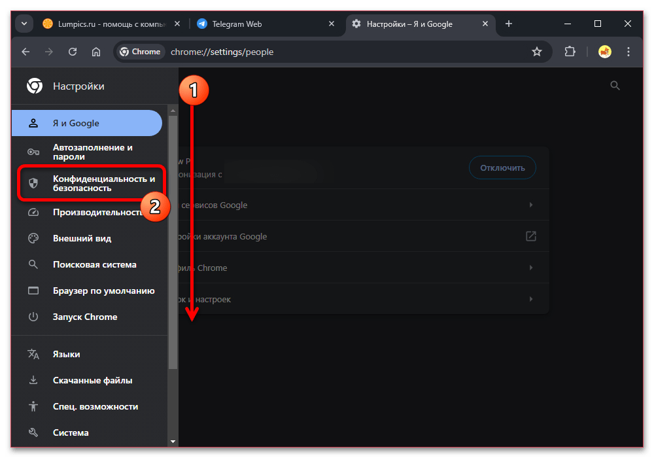654x458 pixels.
Task: Open the tab search dropdown arrow
Action: pyautogui.click(x=24, y=24)
